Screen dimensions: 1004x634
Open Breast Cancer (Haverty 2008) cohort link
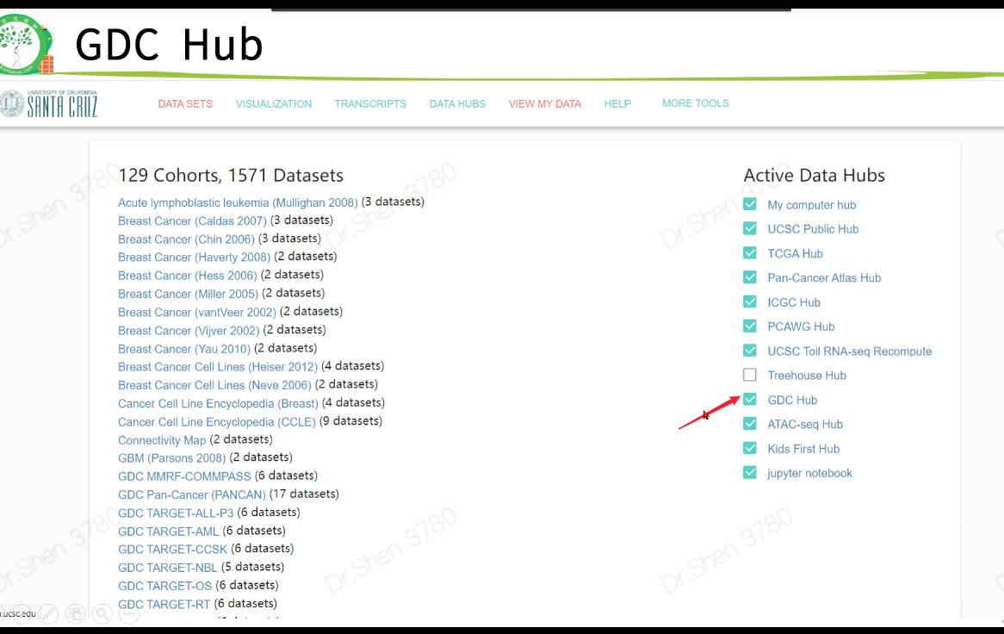pos(194,257)
